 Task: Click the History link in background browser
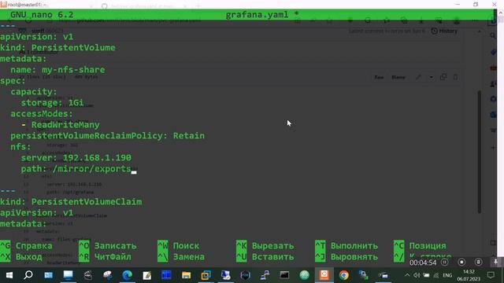pos(444,31)
